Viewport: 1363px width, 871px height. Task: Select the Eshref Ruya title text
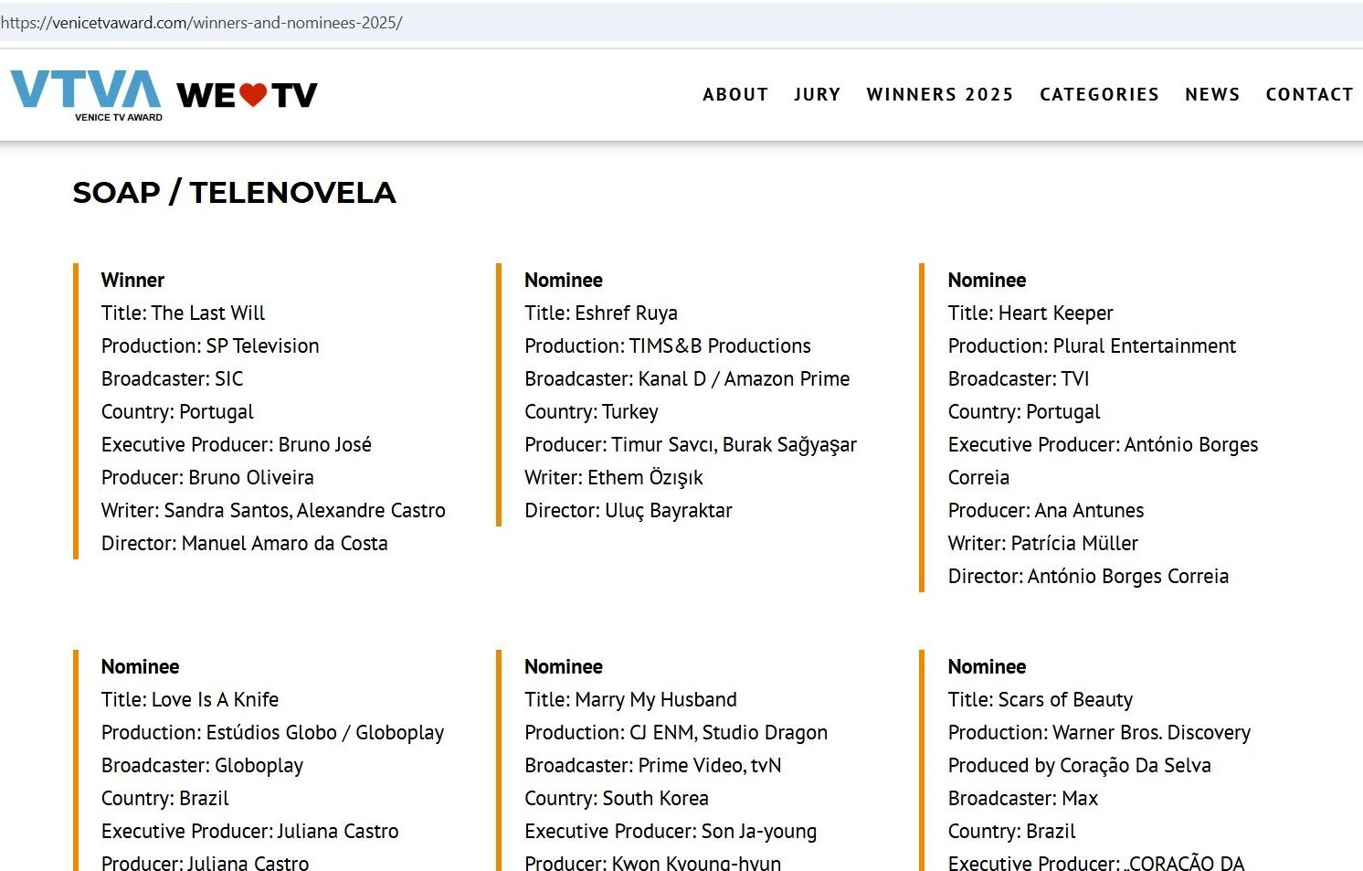[600, 313]
